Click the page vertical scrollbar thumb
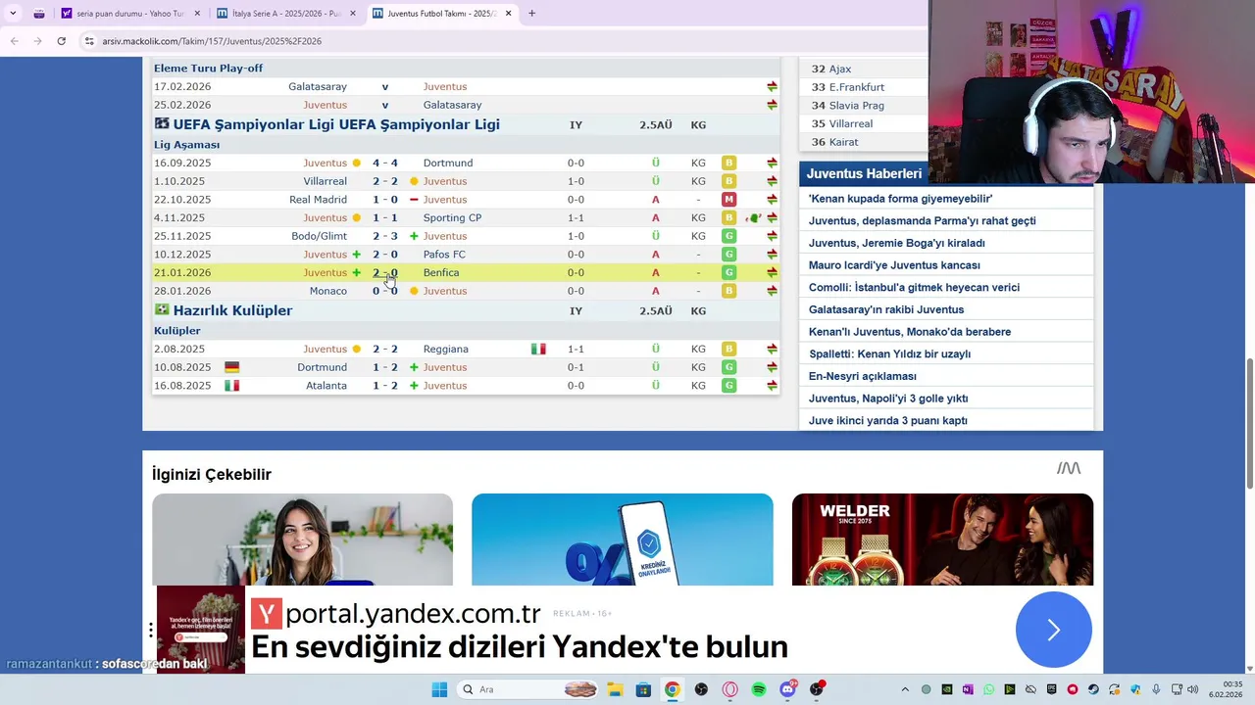 click(1249, 423)
